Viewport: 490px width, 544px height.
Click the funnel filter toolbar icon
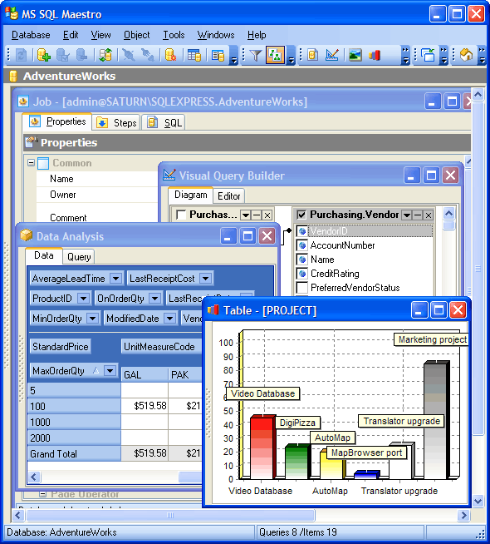click(x=256, y=55)
